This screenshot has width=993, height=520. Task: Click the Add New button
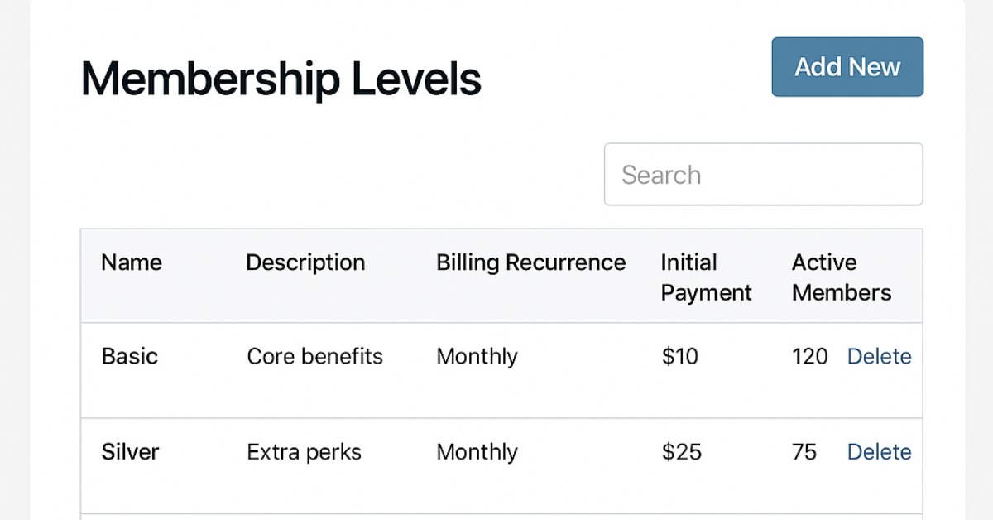click(847, 67)
